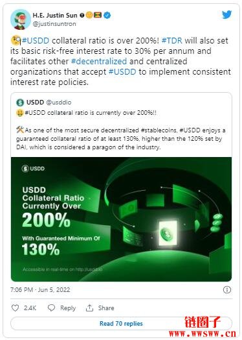
Task: Click the H.E. Justin Sun name
Action: click(55, 15)
